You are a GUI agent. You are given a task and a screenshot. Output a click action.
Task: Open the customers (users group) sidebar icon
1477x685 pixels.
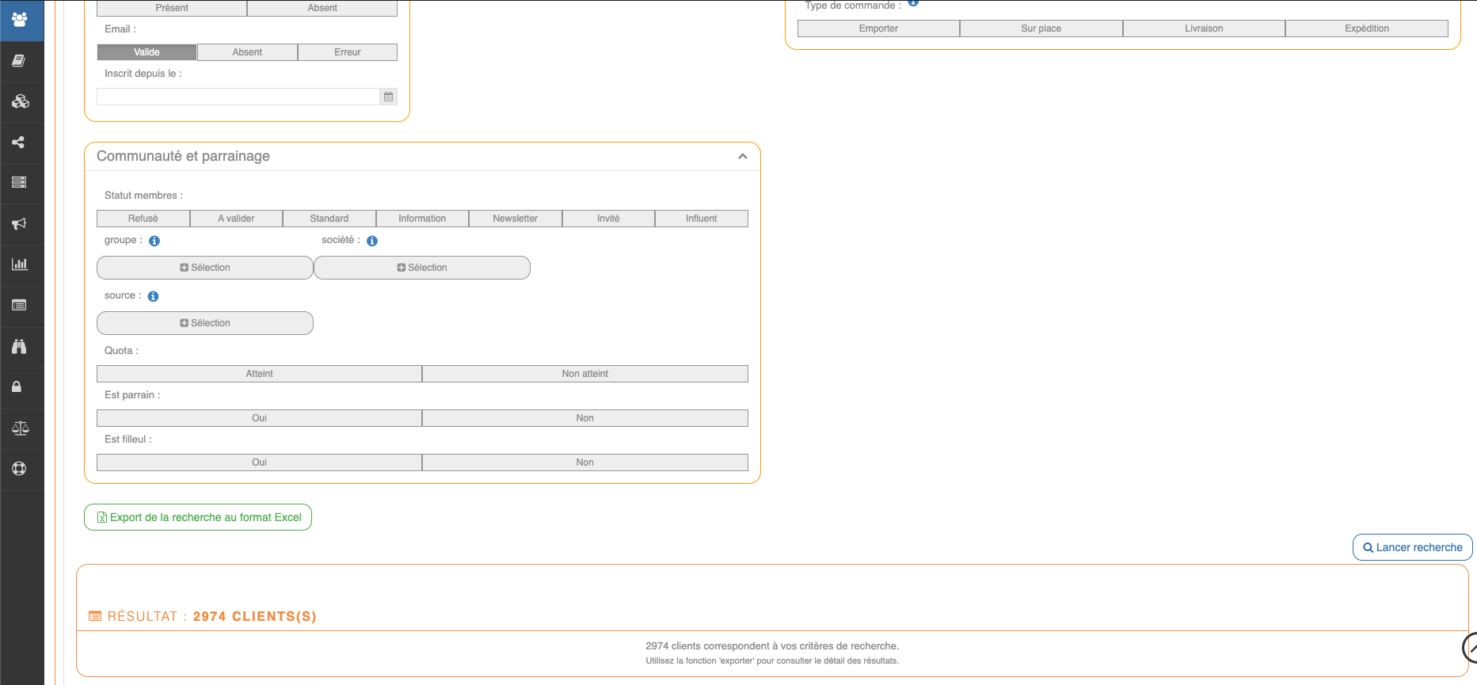pos(21,20)
